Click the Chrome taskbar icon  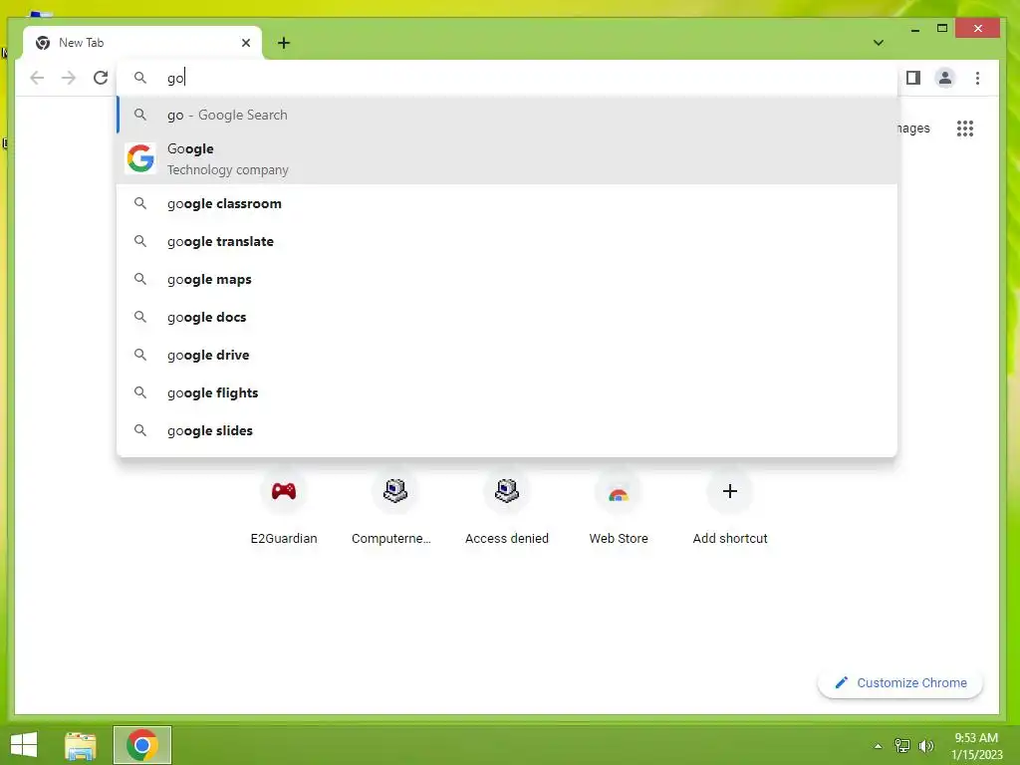(x=142, y=745)
